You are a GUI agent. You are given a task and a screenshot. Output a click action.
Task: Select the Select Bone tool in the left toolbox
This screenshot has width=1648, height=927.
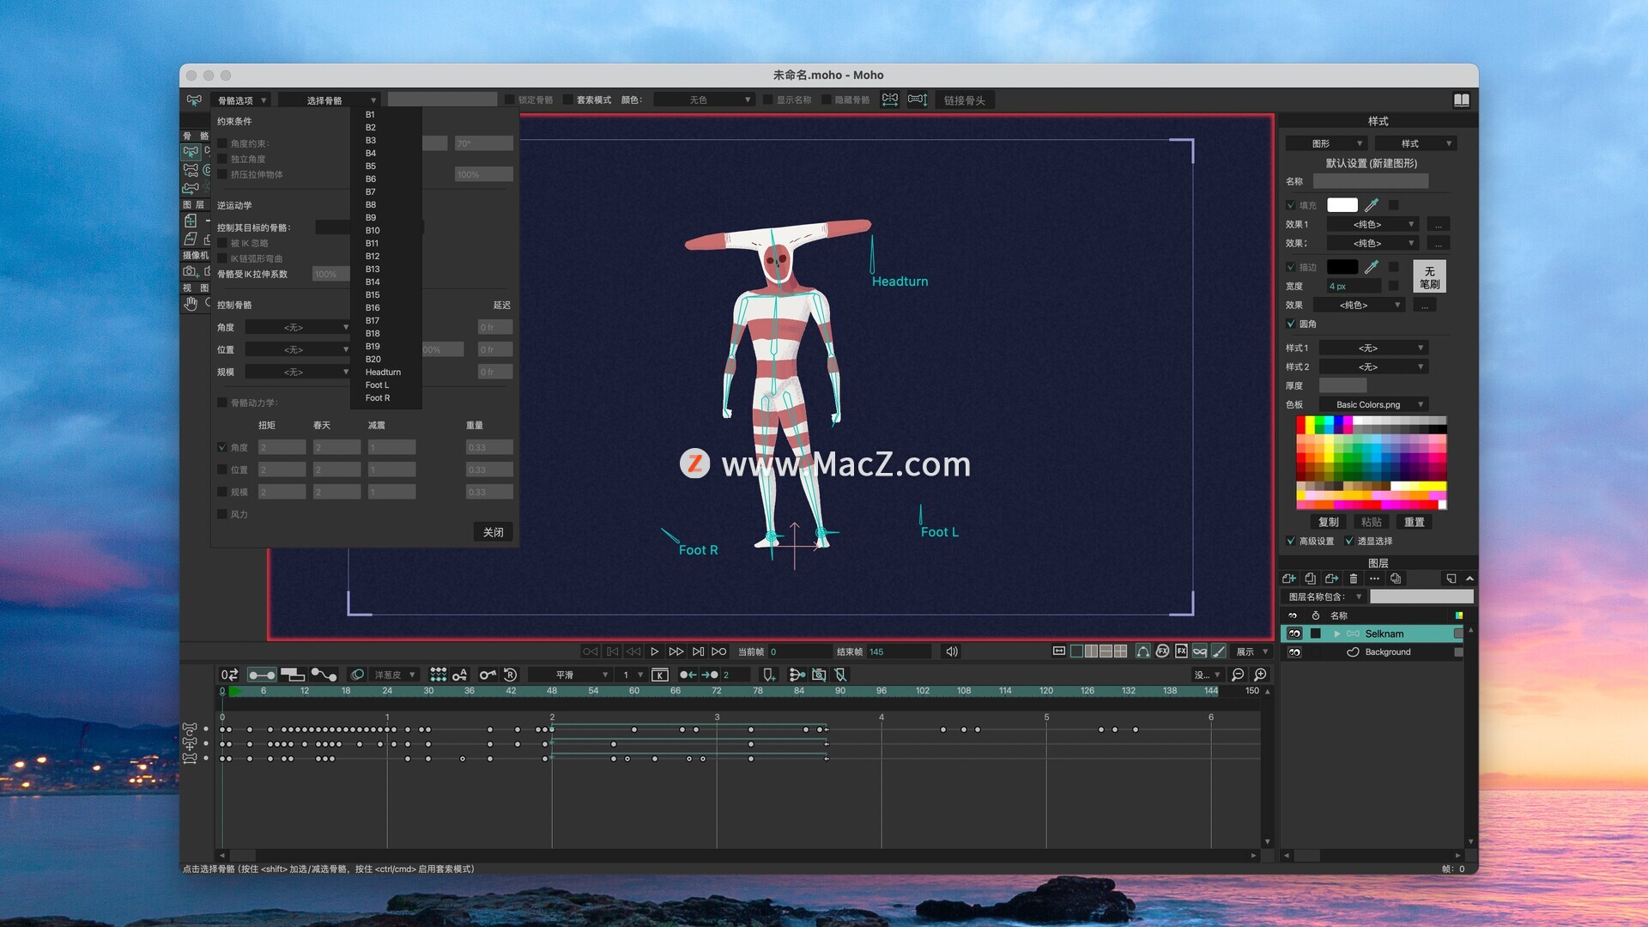point(191,152)
